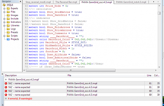Image resolution: width=164 pixels, height=106 pixels.
Task: Place cursor on line 69 GannGrid_Color
Action: pos(59,64)
